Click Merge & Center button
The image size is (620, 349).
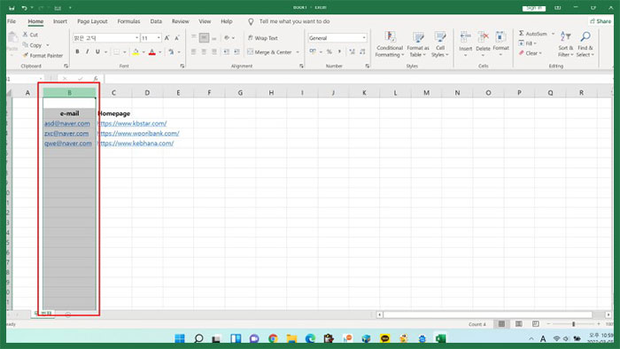click(x=269, y=51)
